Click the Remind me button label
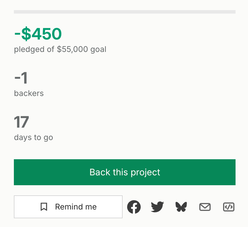The height and width of the screenshot is (227, 248). click(76, 207)
